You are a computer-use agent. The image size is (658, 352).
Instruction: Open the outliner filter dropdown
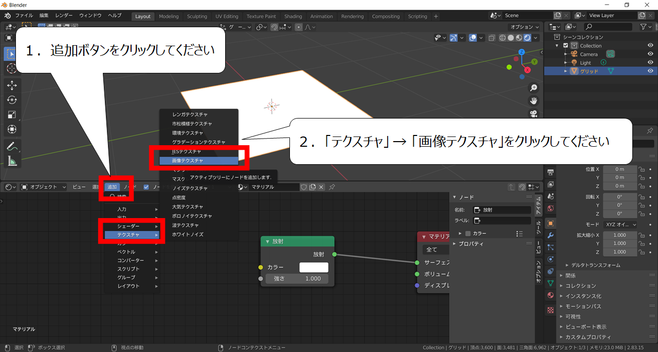pyautogui.click(x=646, y=26)
